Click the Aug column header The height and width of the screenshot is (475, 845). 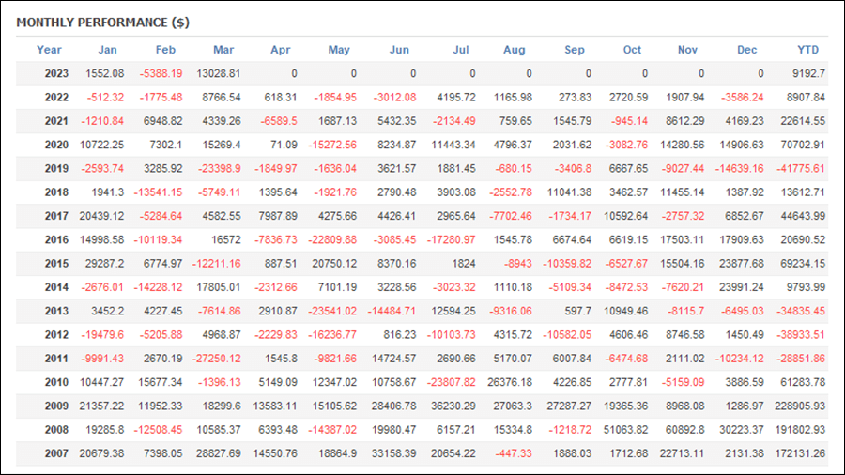tap(515, 50)
